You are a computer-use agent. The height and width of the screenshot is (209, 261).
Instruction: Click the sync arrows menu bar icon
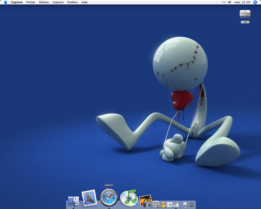click(224, 2)
